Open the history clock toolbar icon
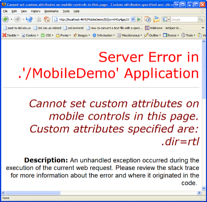Viewport: 207px width, 202px height. tap(148, 19)
